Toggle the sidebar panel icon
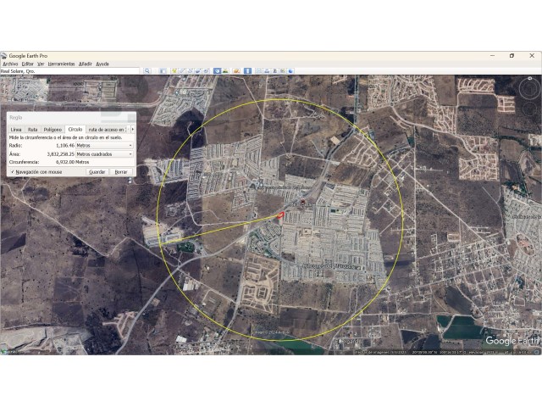 (x=162, y=71)
